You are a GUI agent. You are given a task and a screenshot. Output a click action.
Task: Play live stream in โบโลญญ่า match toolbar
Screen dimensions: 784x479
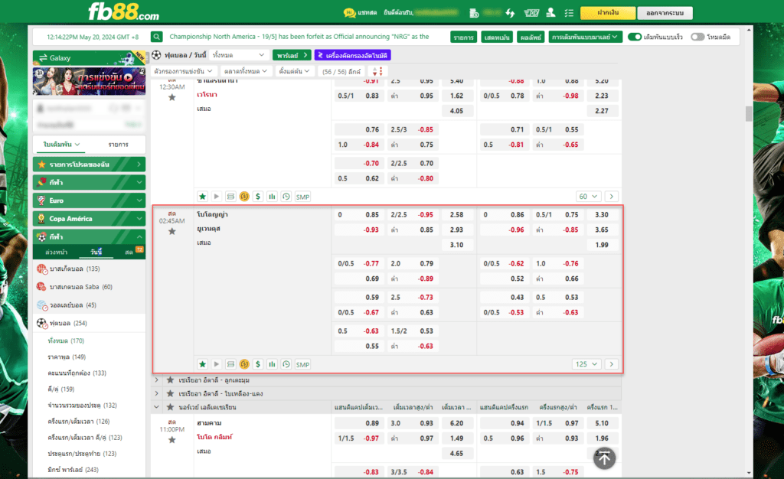(x=217, y=364)
